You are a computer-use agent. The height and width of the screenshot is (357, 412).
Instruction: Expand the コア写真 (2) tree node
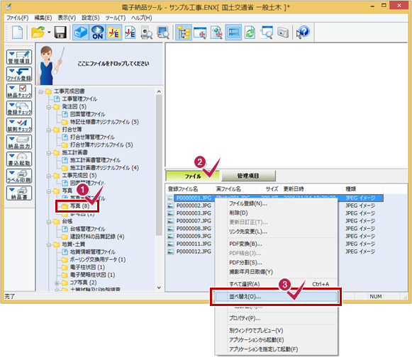tap(57, 283)
